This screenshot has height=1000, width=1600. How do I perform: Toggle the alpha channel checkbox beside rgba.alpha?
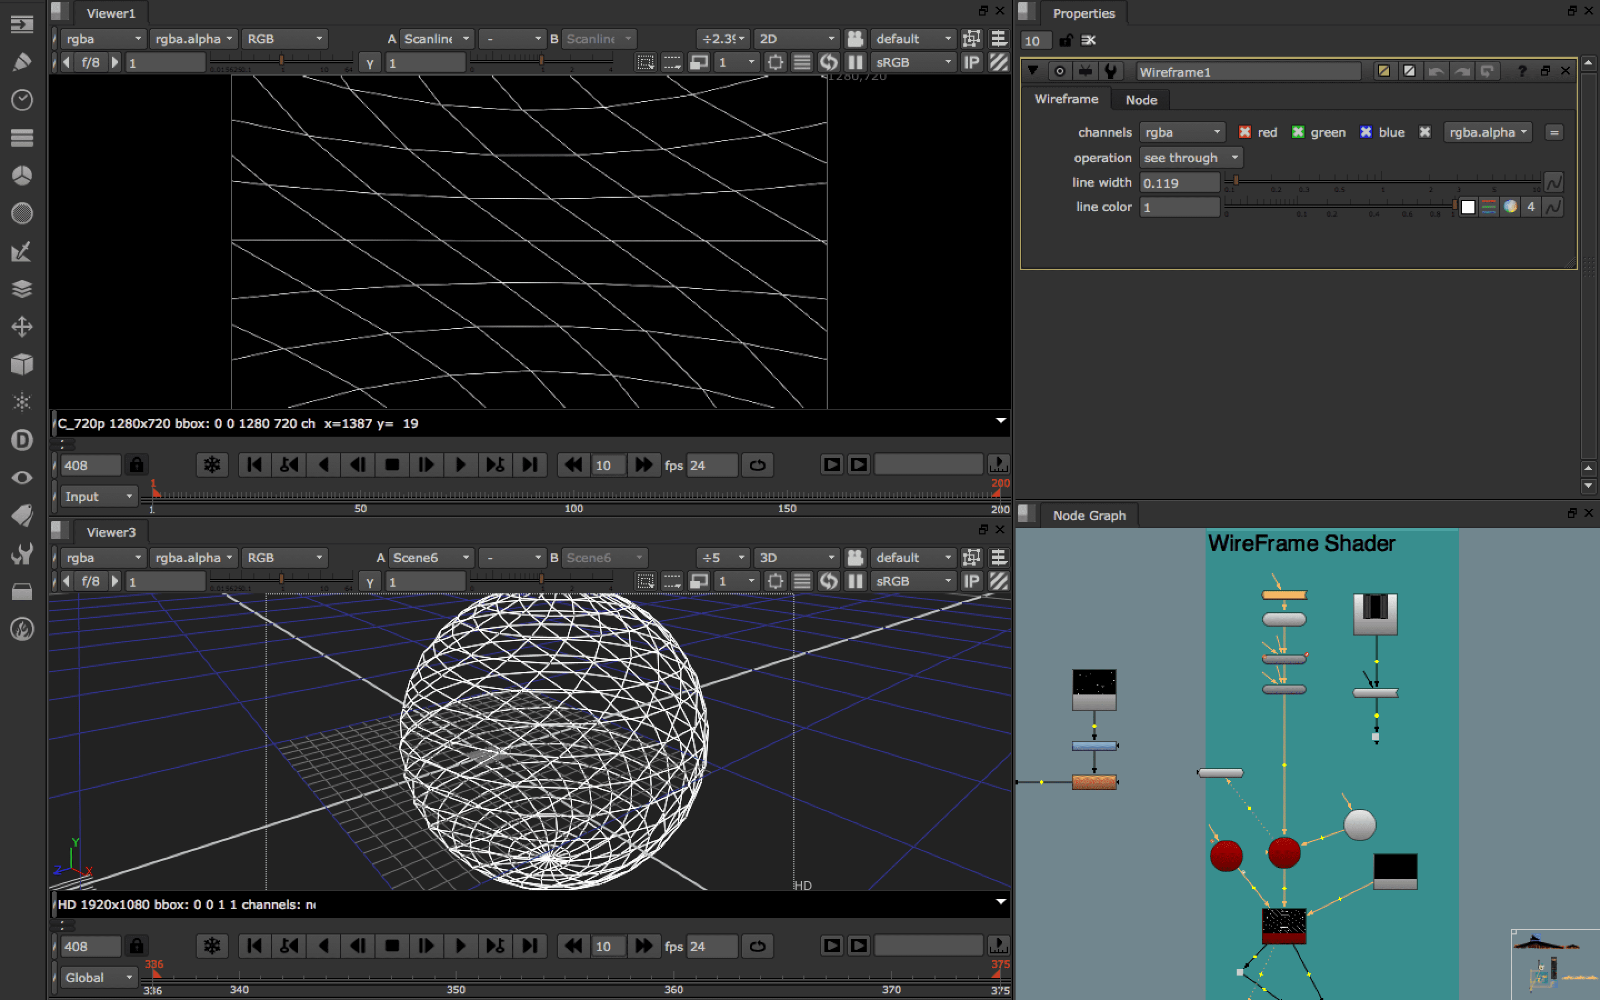pos(1425,132)
